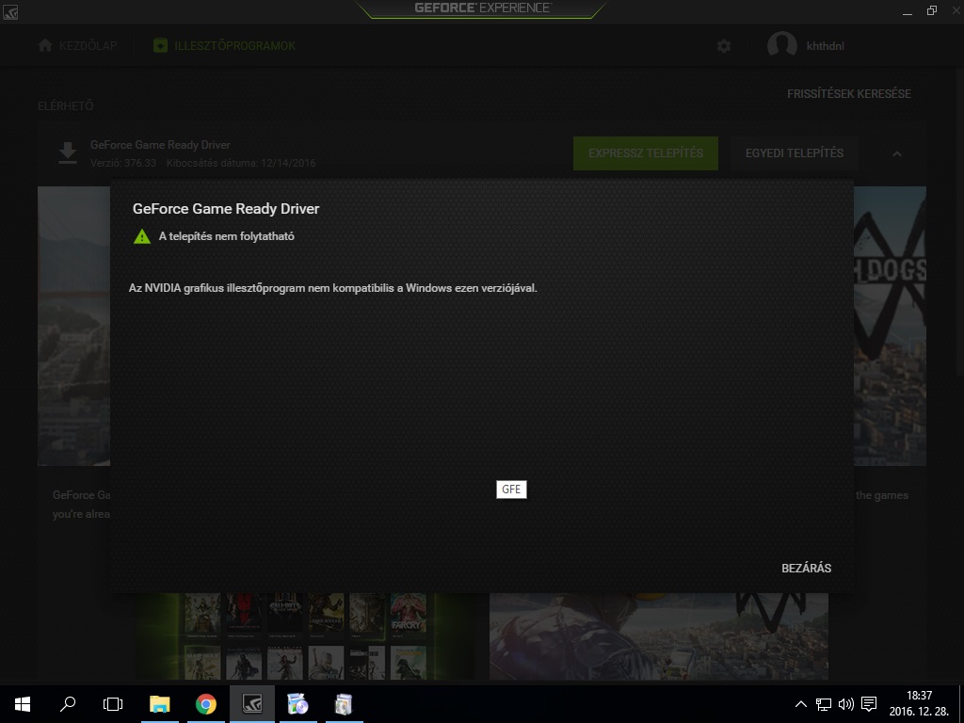Click the ELÉRHETŐ section heading
The image size is (964, 723).
(65, 105)
